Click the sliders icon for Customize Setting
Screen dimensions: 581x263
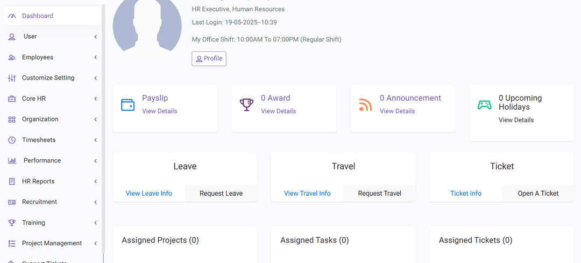(x=12, y=78)
